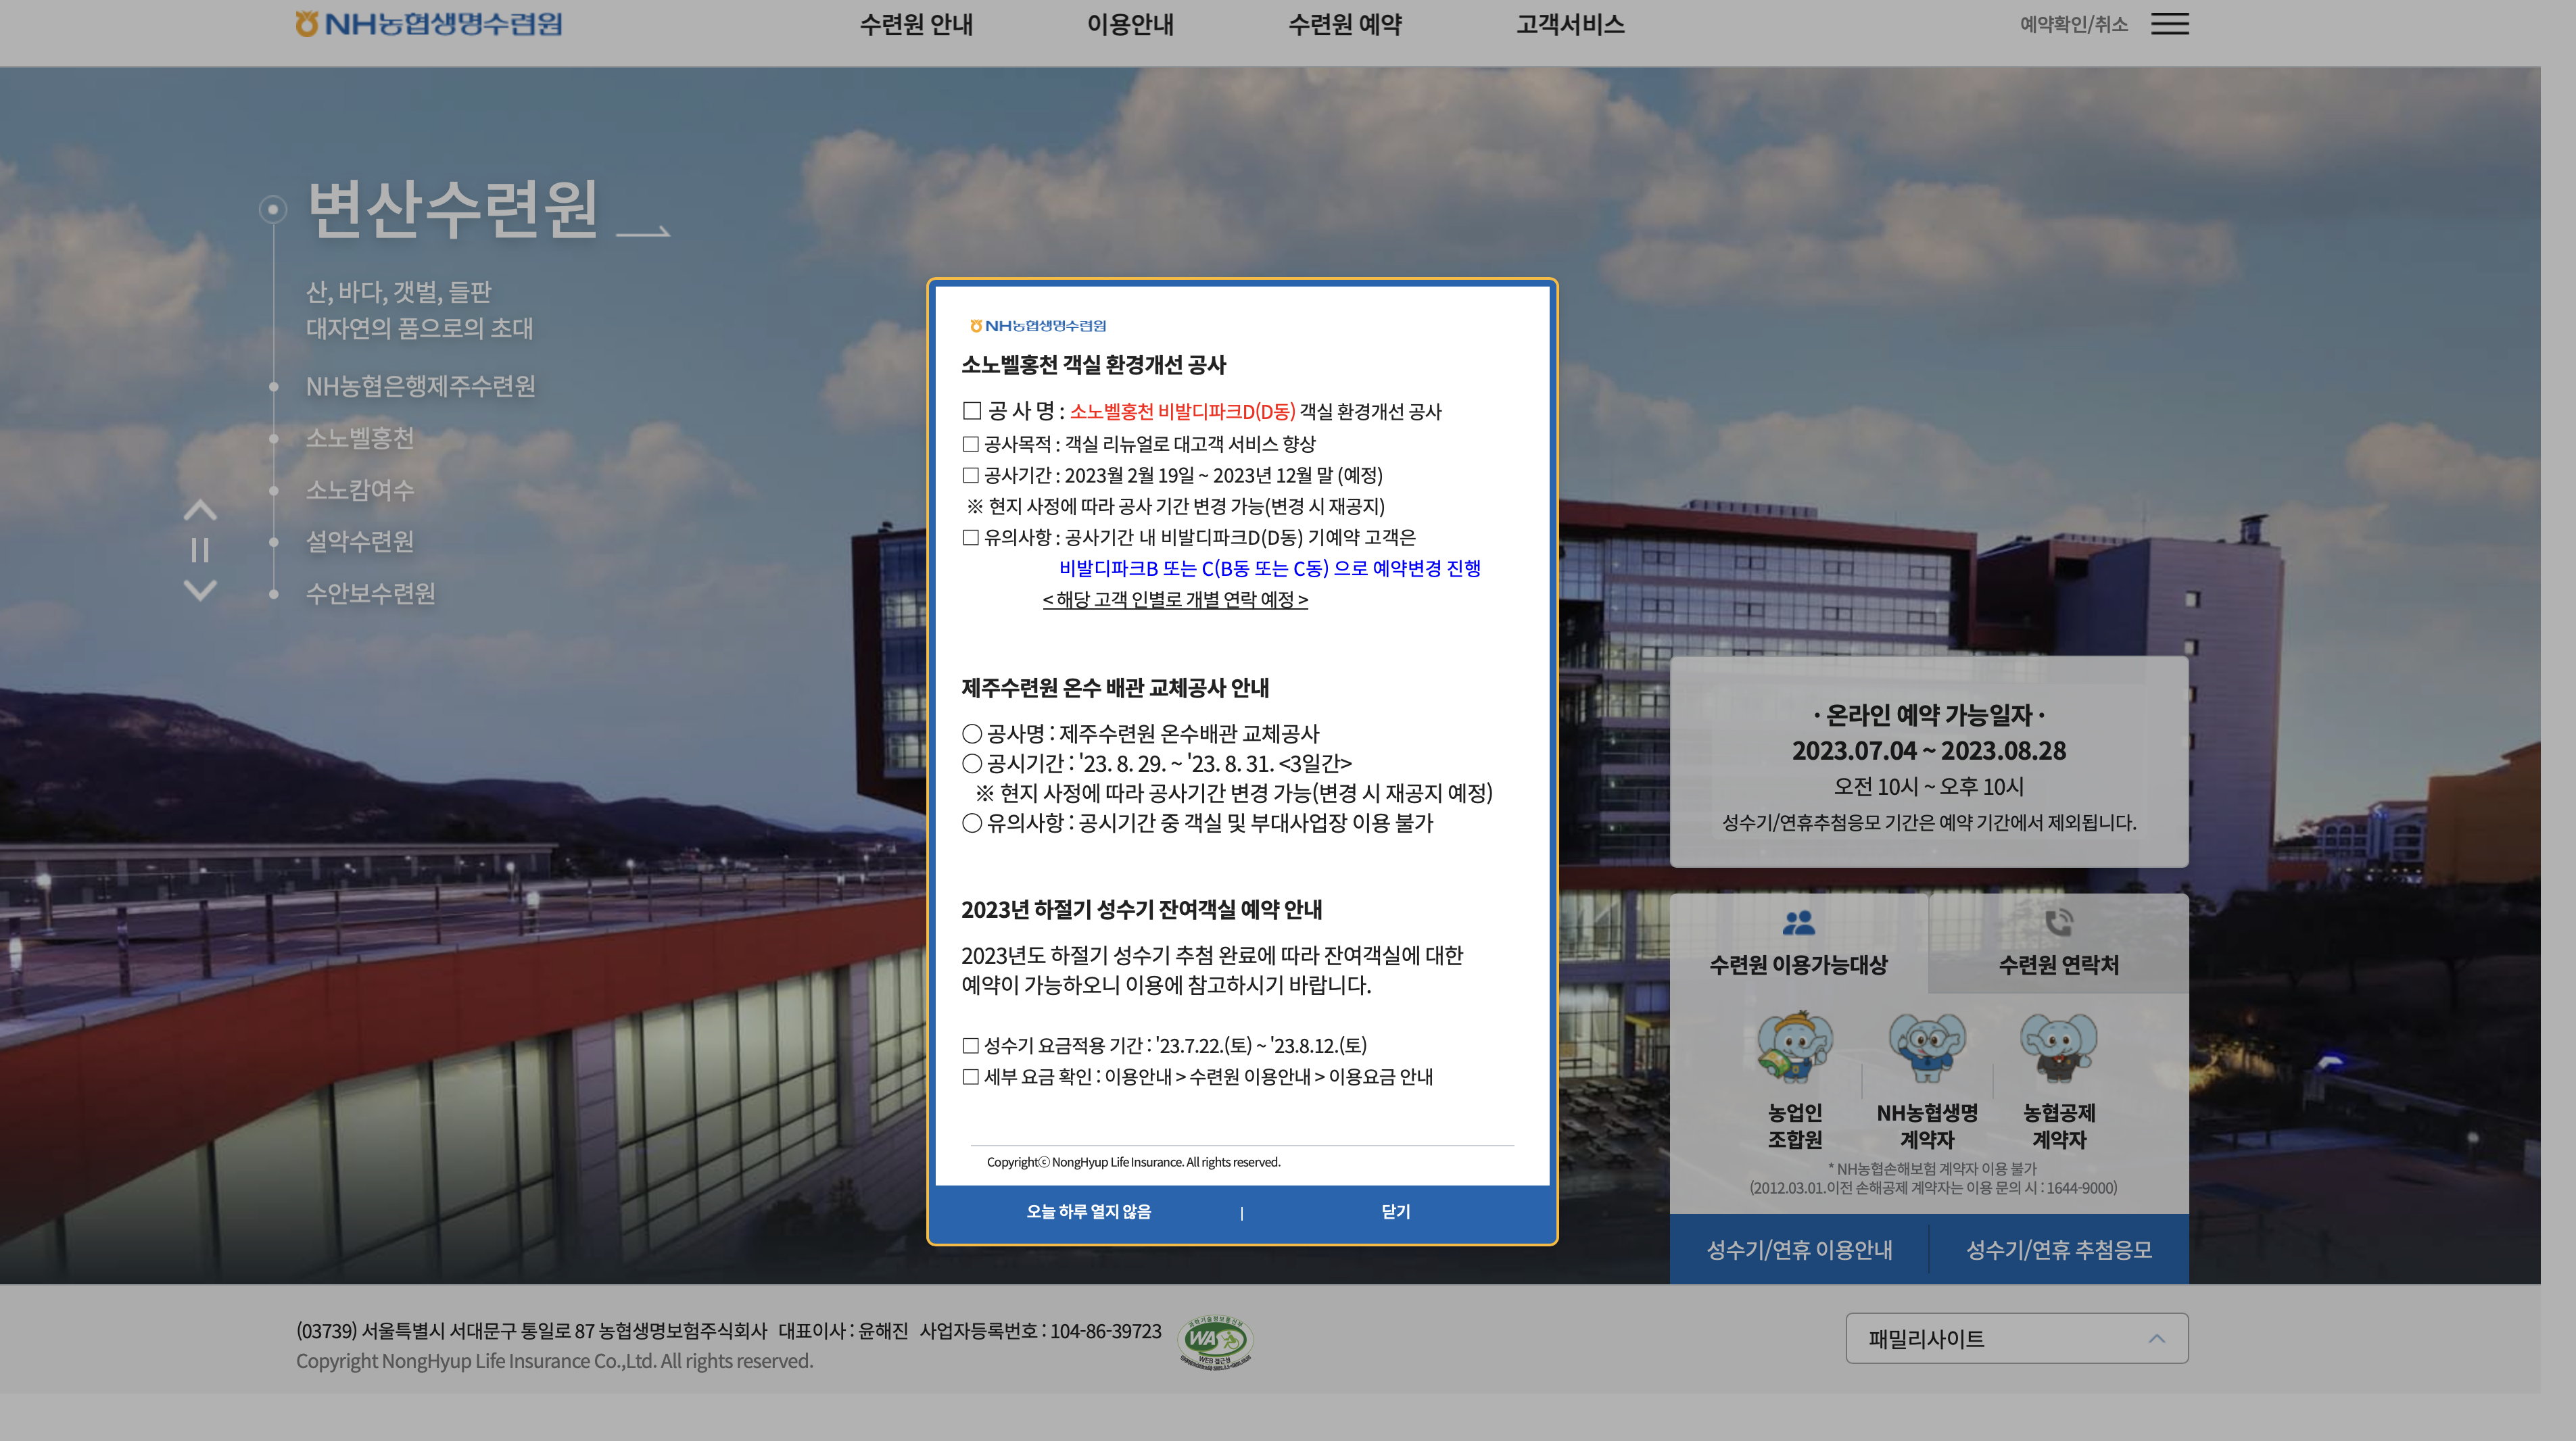Click the NH농협생명수련원 logo in header
2576x1441 pixels.
point(429,24)
